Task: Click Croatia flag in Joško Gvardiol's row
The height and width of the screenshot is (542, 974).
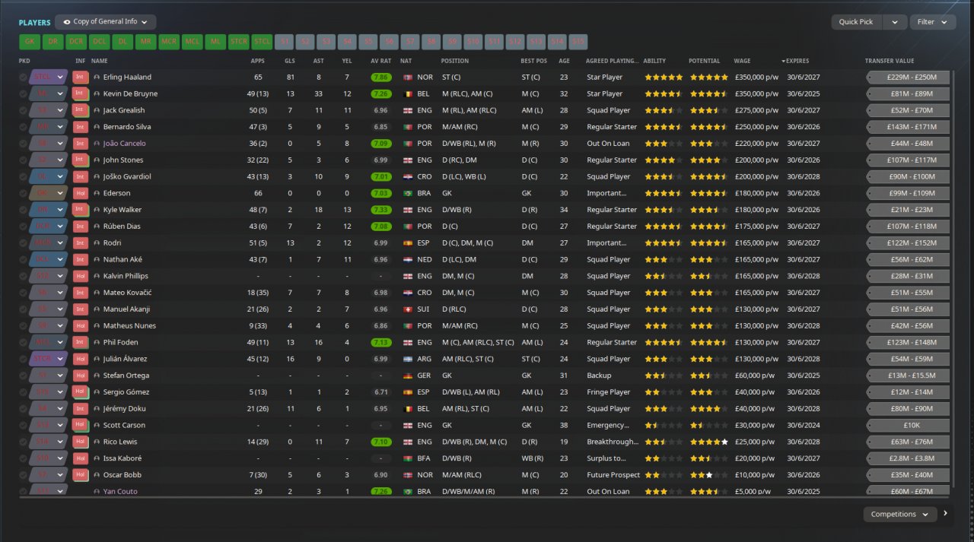Action: 407,176
